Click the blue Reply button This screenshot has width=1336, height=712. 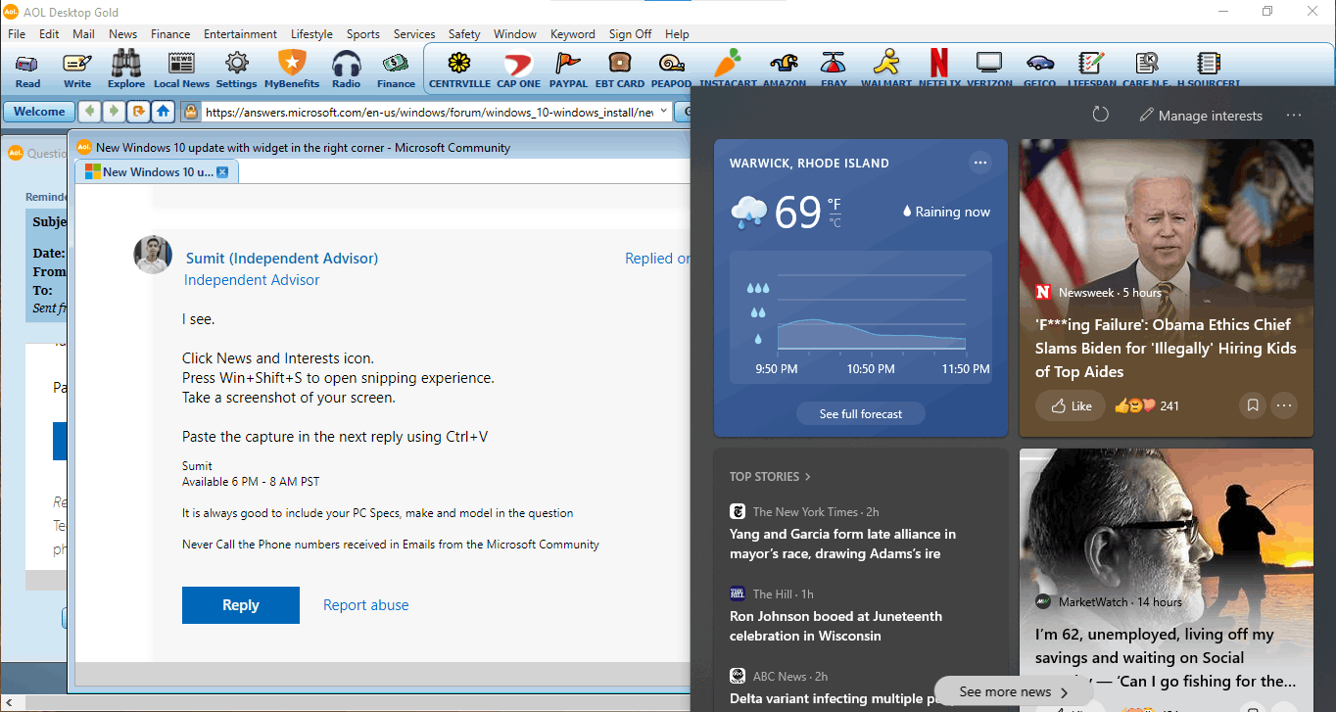point(241,605)
